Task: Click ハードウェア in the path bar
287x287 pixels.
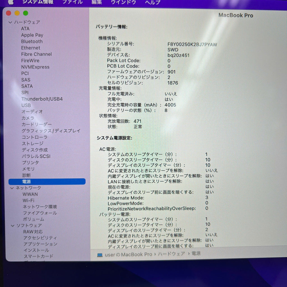Action: (171, 254)
